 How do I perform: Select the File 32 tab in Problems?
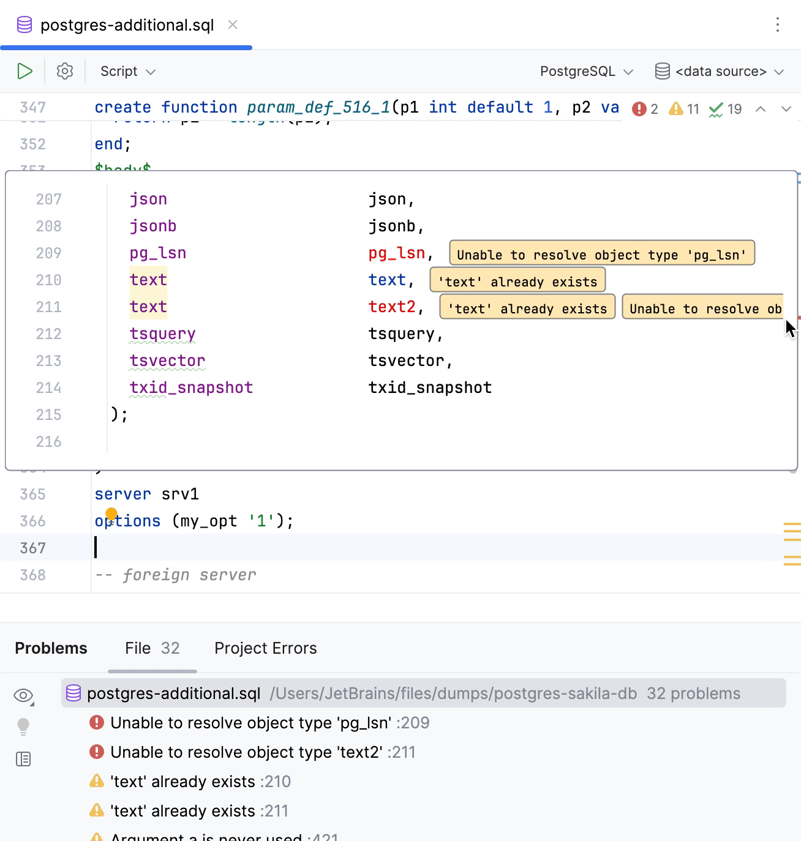[x=152, y=648]
